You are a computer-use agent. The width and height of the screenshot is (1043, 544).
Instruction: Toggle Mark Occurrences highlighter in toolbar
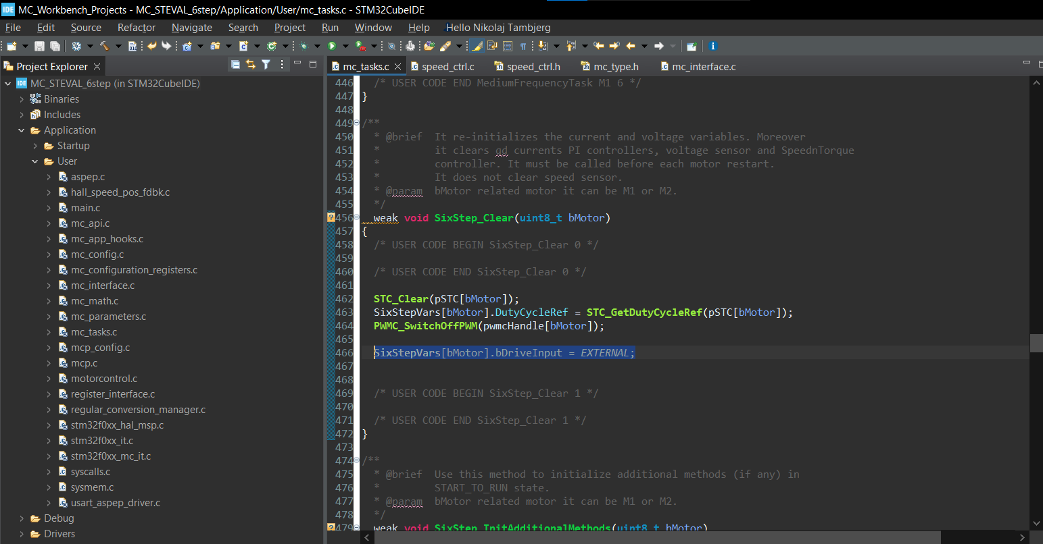point(477,46)
